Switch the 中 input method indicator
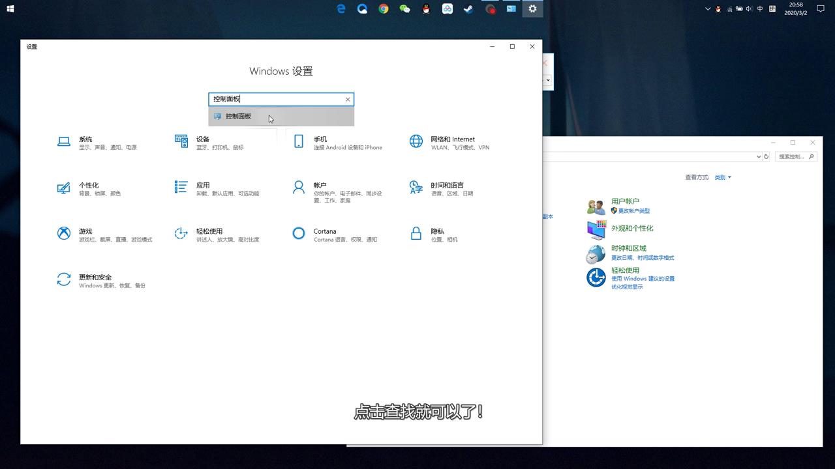Image resolution: width=835 pixels, height=469 pixels. (x=761, y=8)
